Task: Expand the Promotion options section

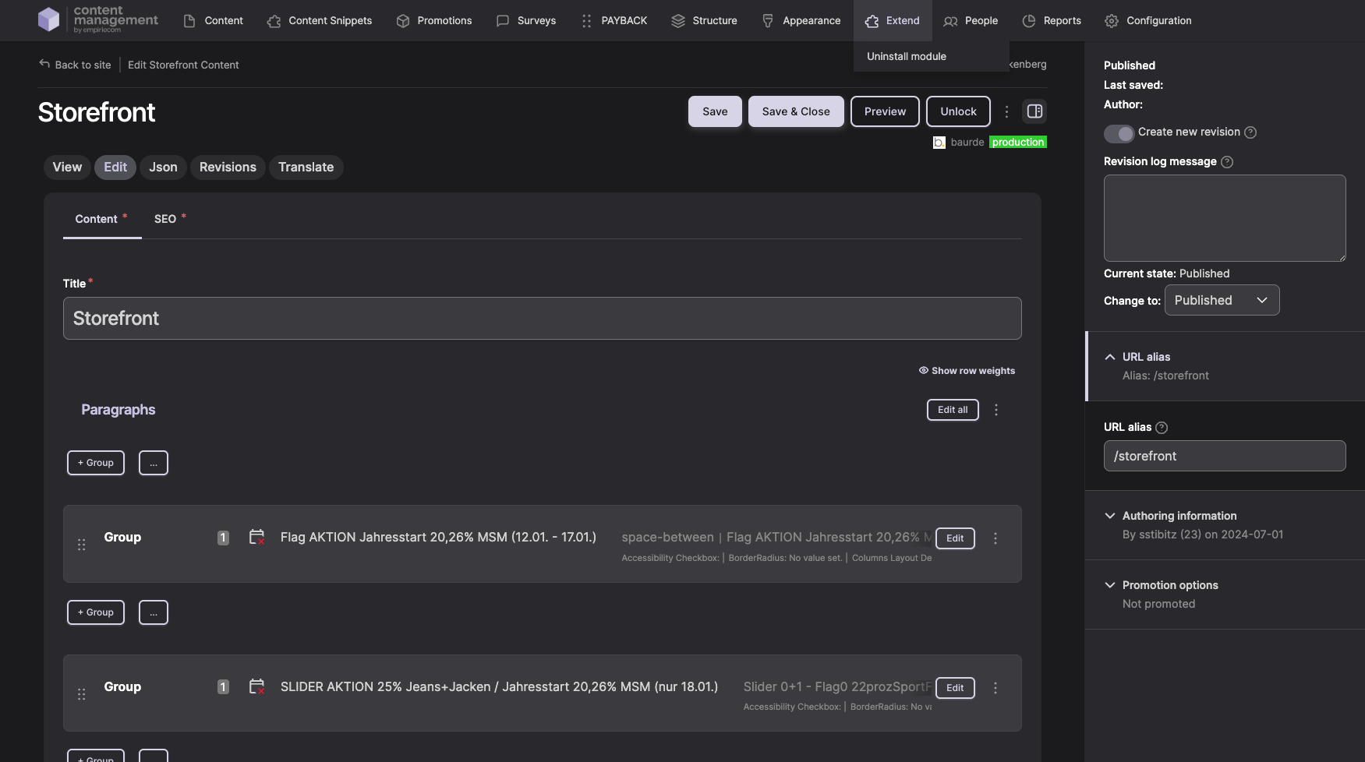Action: (x=1110, y=585)
